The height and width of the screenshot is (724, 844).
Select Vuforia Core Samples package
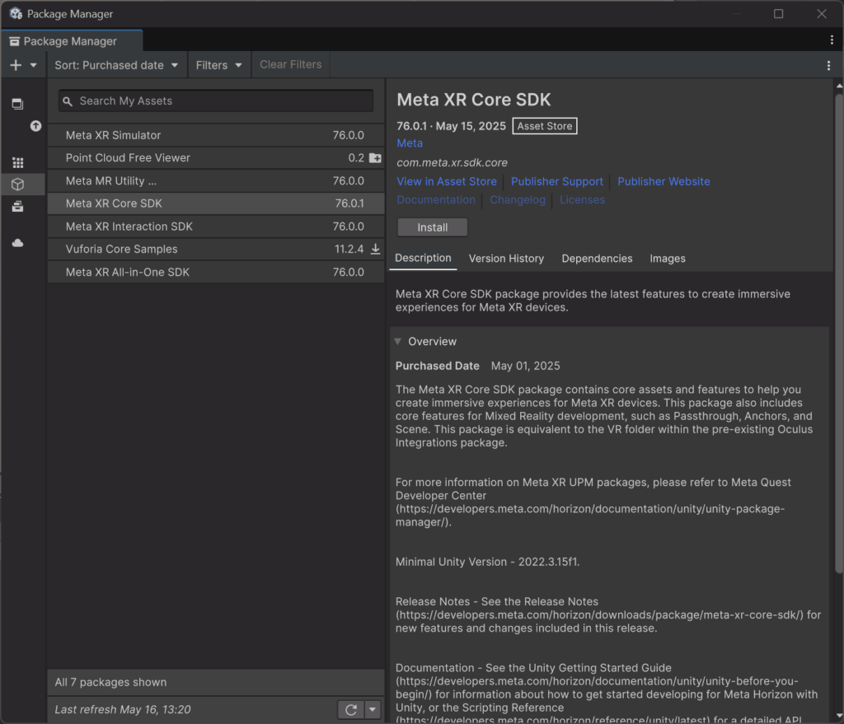point(216,249)
